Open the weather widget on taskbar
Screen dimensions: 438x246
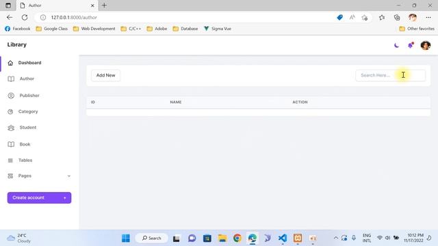(x=19, y=238)
